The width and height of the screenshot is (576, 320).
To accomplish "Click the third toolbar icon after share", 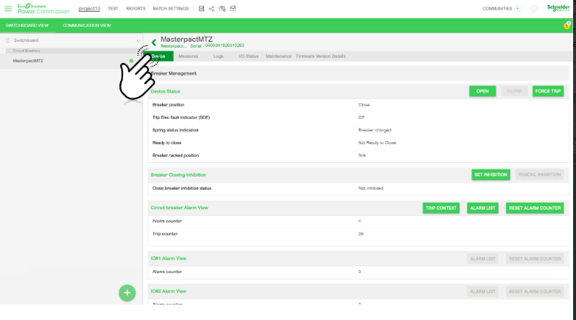I will click(x=222, y=9).
